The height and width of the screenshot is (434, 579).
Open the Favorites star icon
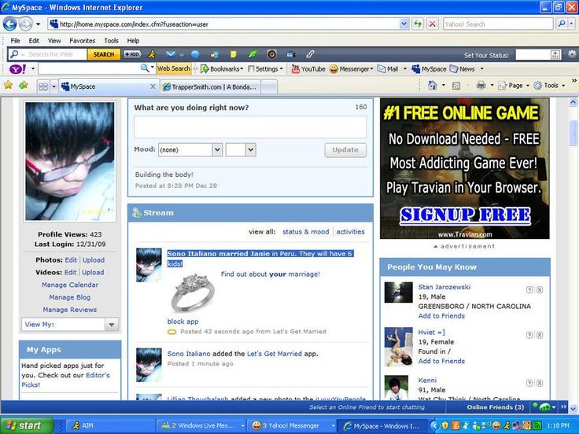coord(8,86)
